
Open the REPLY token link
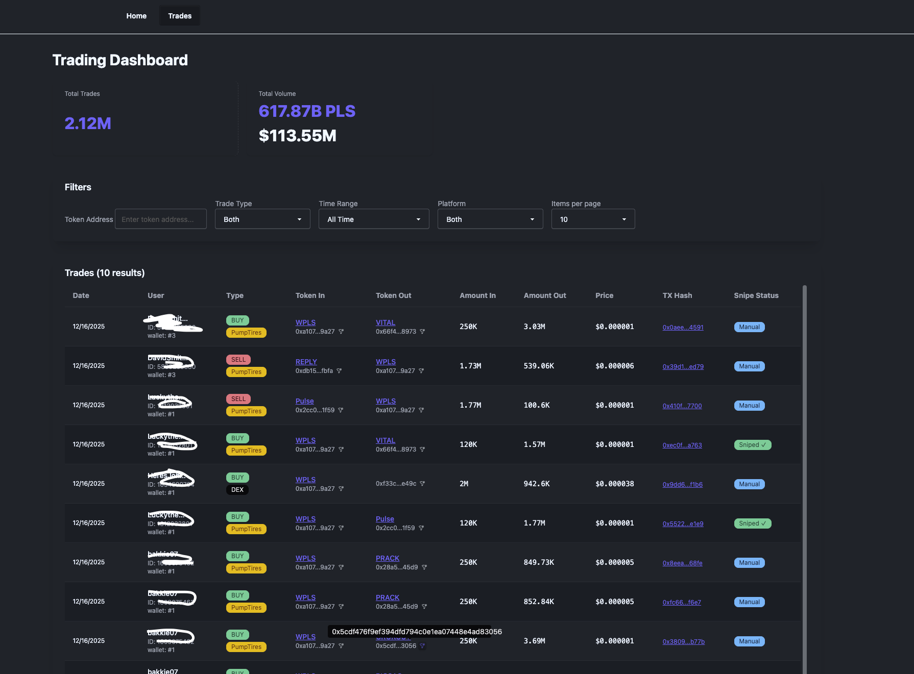(306, 362)
